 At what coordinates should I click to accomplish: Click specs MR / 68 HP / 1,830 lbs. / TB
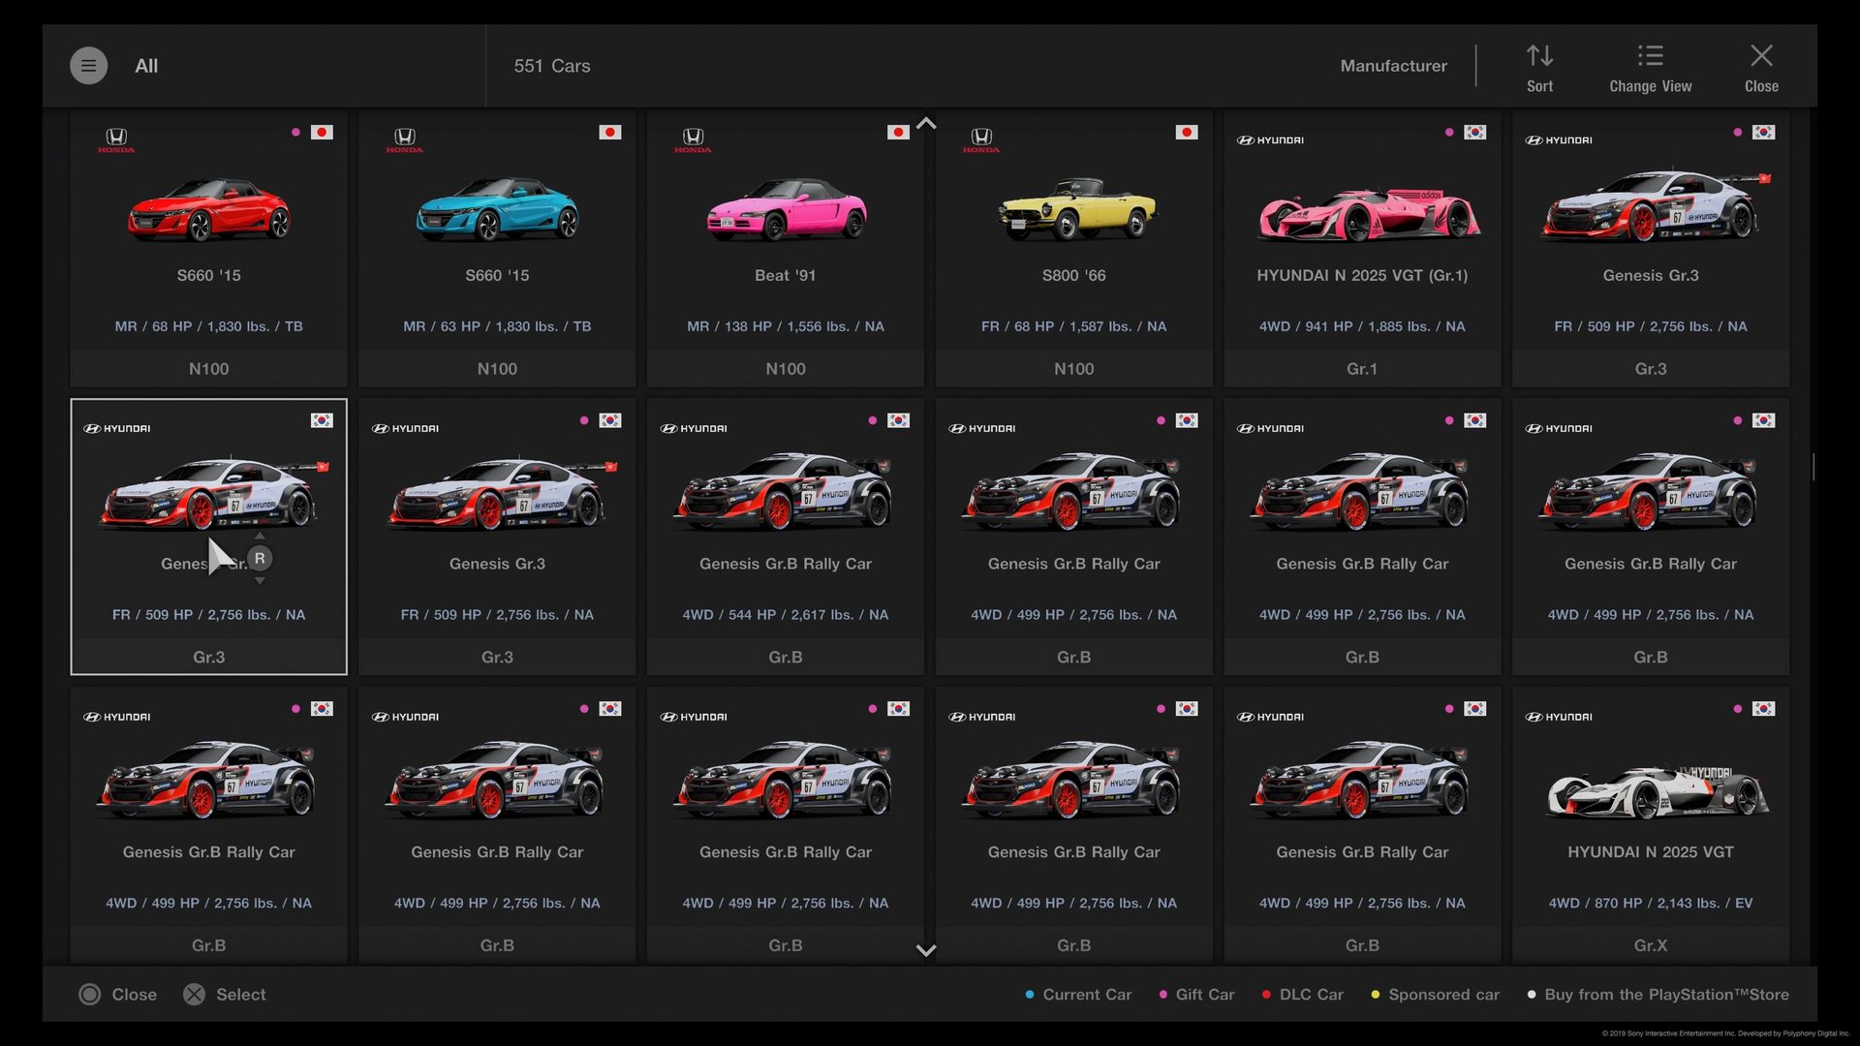(x=208, y=326)
